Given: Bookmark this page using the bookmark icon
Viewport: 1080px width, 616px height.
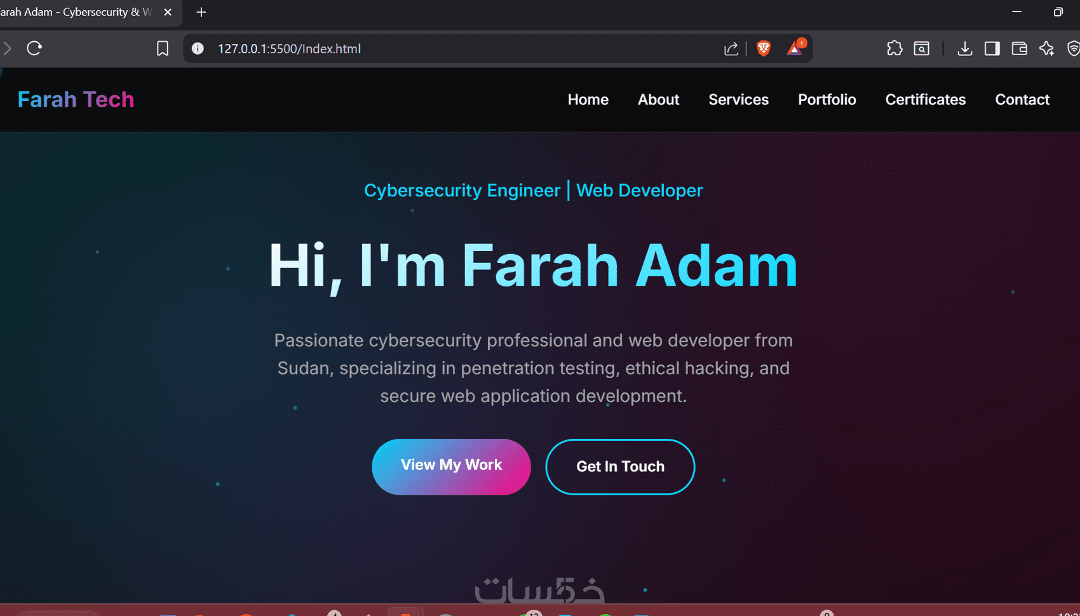Looking at the screenshot, I should point(163,48).
